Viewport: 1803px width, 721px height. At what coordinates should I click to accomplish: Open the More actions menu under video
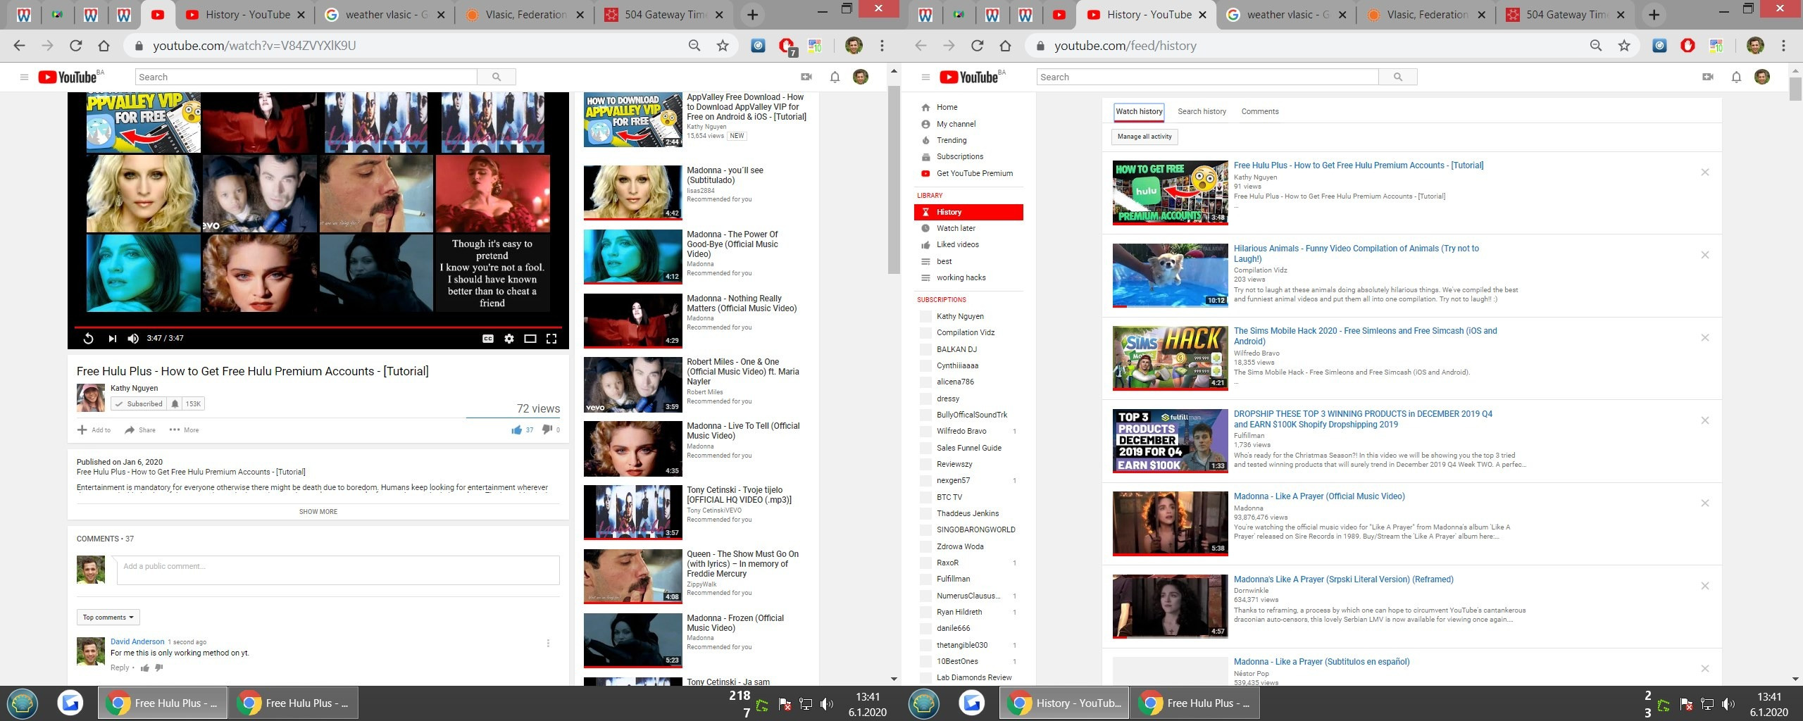(x=184, y=430)
